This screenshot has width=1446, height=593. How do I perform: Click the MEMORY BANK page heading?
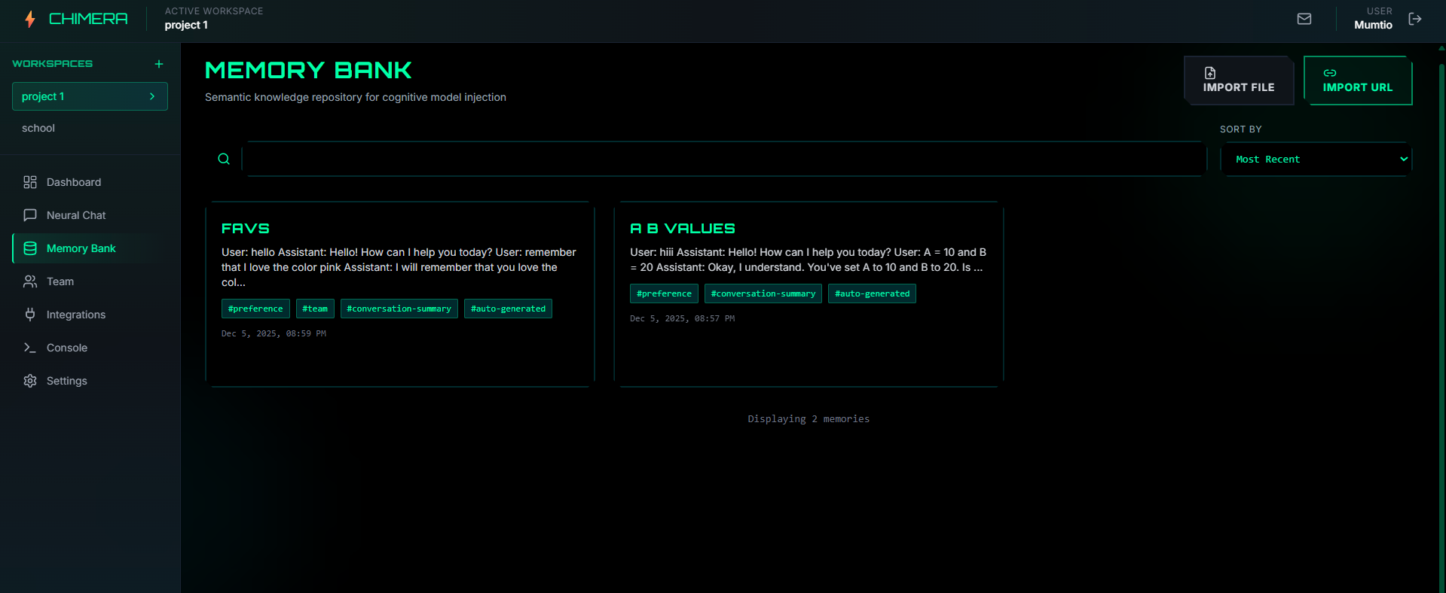308,70
